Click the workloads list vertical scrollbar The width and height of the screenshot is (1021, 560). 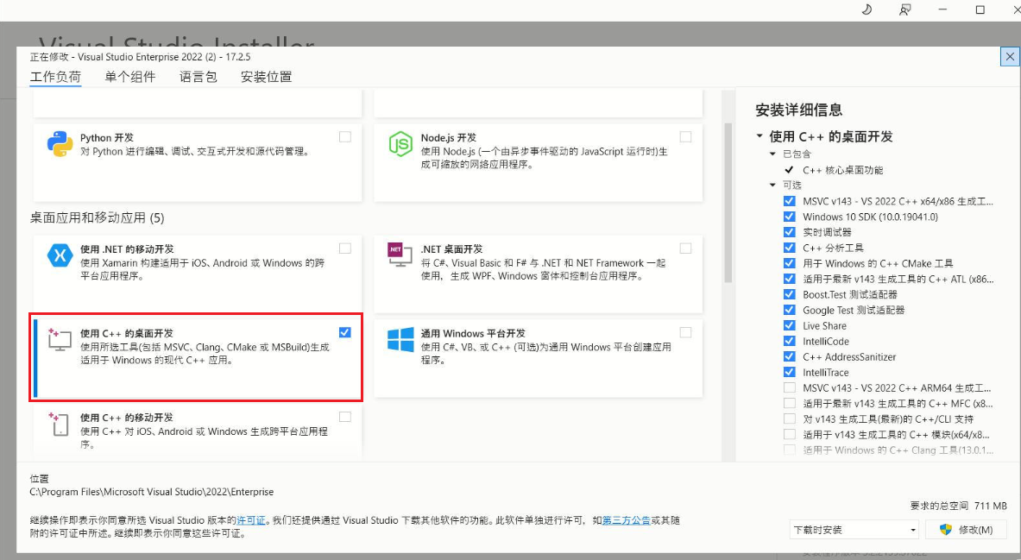tap(728, 203)
